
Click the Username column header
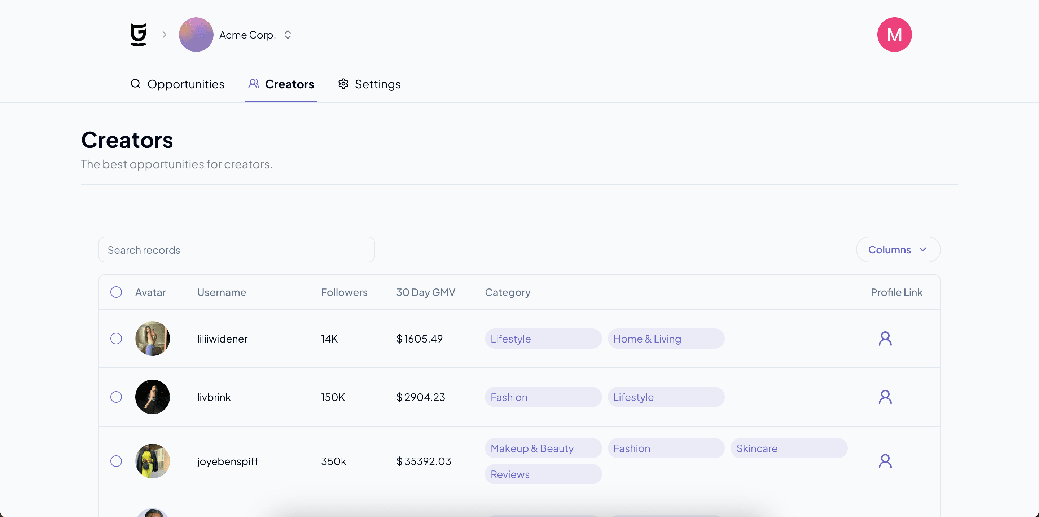(x=222, y=292)
